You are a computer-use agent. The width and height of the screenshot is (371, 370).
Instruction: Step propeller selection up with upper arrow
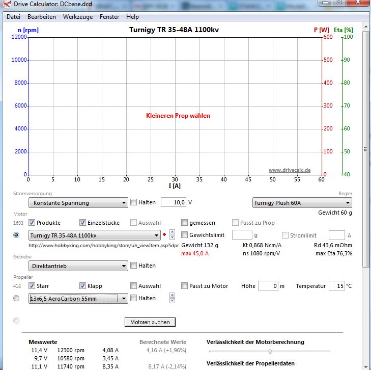[172, 295]
